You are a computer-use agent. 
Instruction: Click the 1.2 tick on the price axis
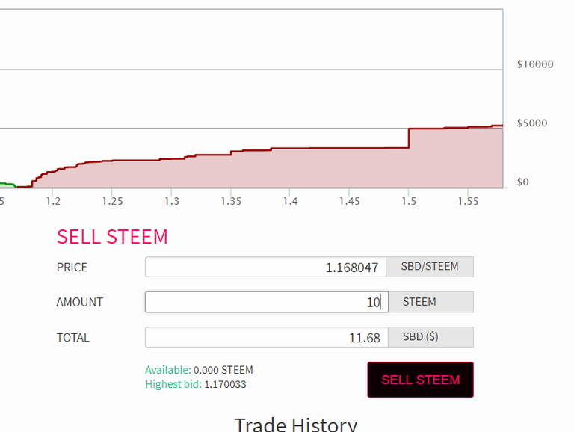click(x=52, y=202)
